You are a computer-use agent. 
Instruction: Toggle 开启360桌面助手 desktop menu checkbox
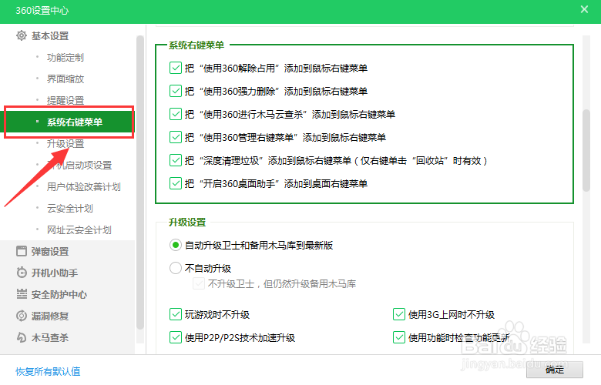click(176, 183)
